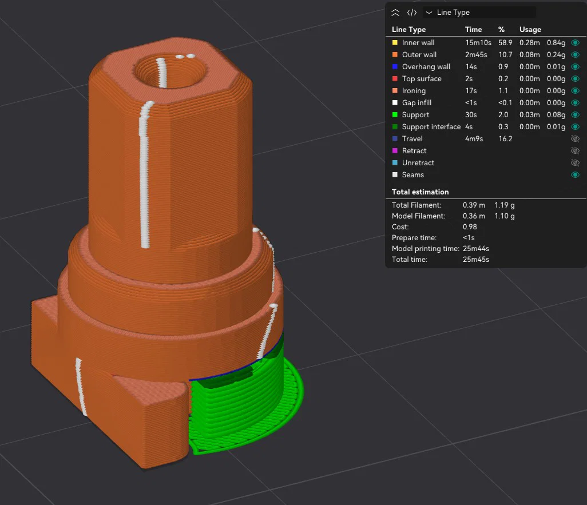
Task: Click the white Gap infill color swatch
Action: 395,102
